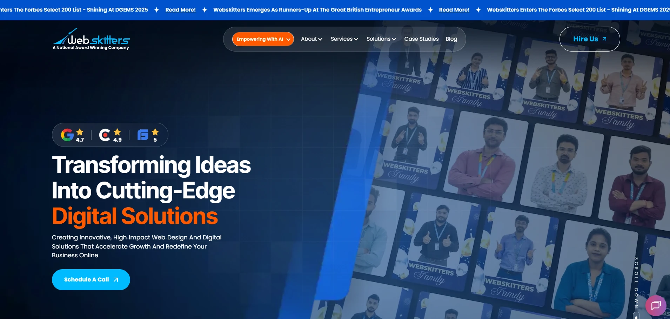The width and height of the screenshot is (670, 319).
Task: Open the Blog menu item
Action: (x=451, y=39)
